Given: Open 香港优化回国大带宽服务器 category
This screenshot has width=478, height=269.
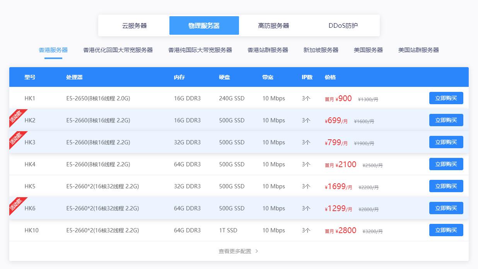Looking at the screenshot, I should 118,50.
